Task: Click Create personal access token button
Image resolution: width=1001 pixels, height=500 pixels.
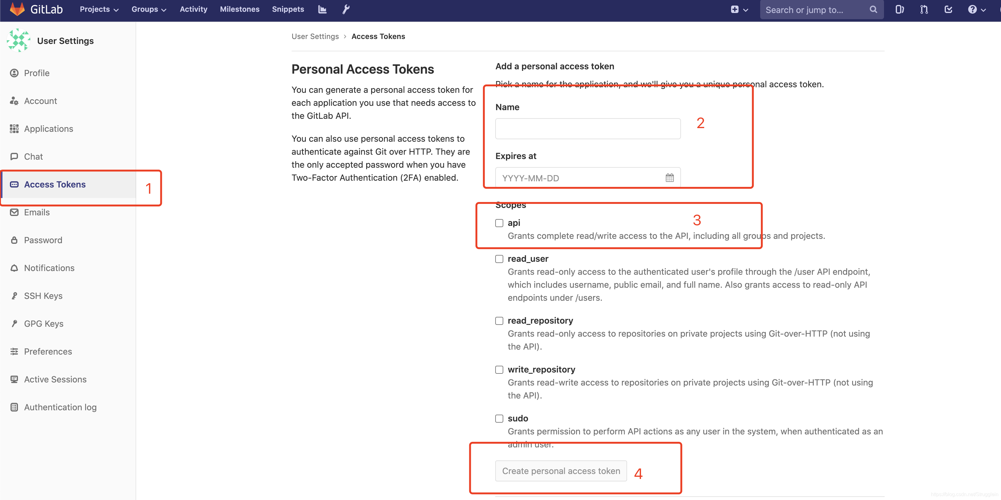Action: coord(561,471)
